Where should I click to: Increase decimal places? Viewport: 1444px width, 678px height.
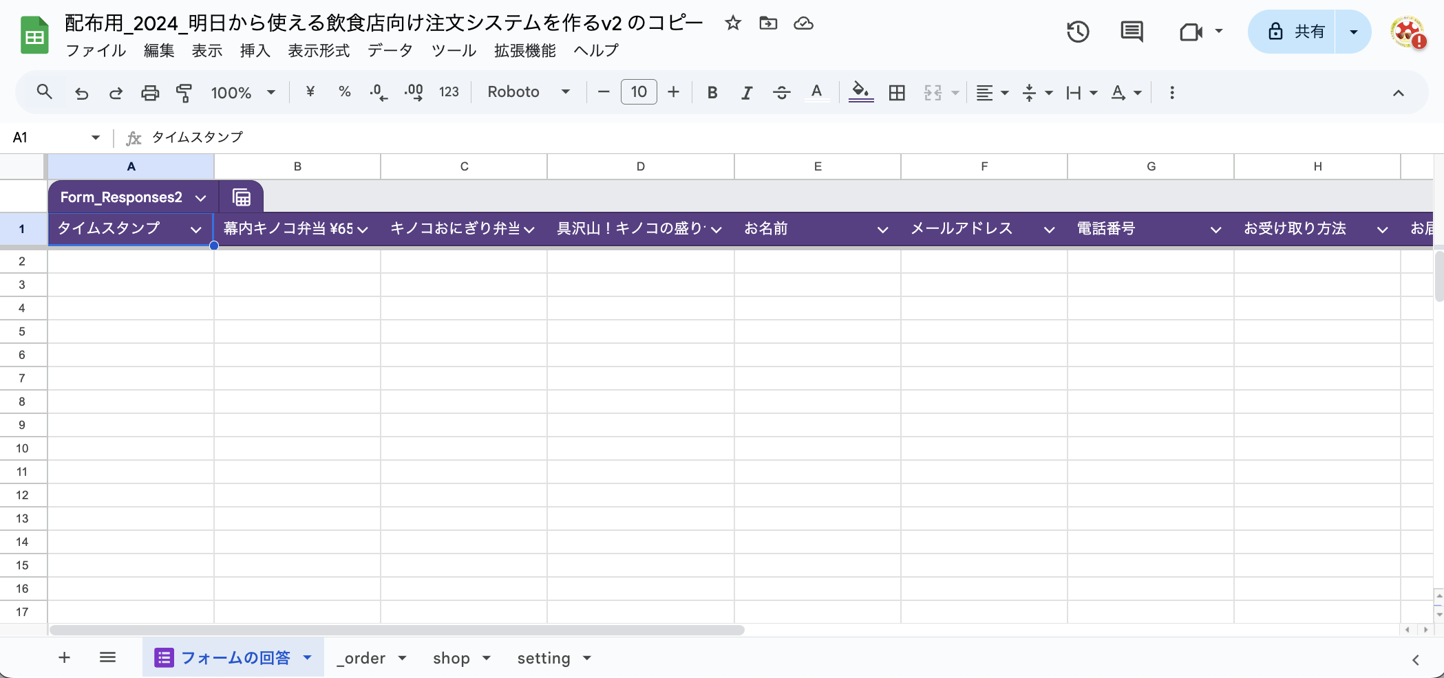tap(414, 92)
